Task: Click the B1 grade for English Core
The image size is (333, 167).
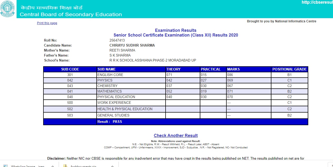Action: coord(290,75)
